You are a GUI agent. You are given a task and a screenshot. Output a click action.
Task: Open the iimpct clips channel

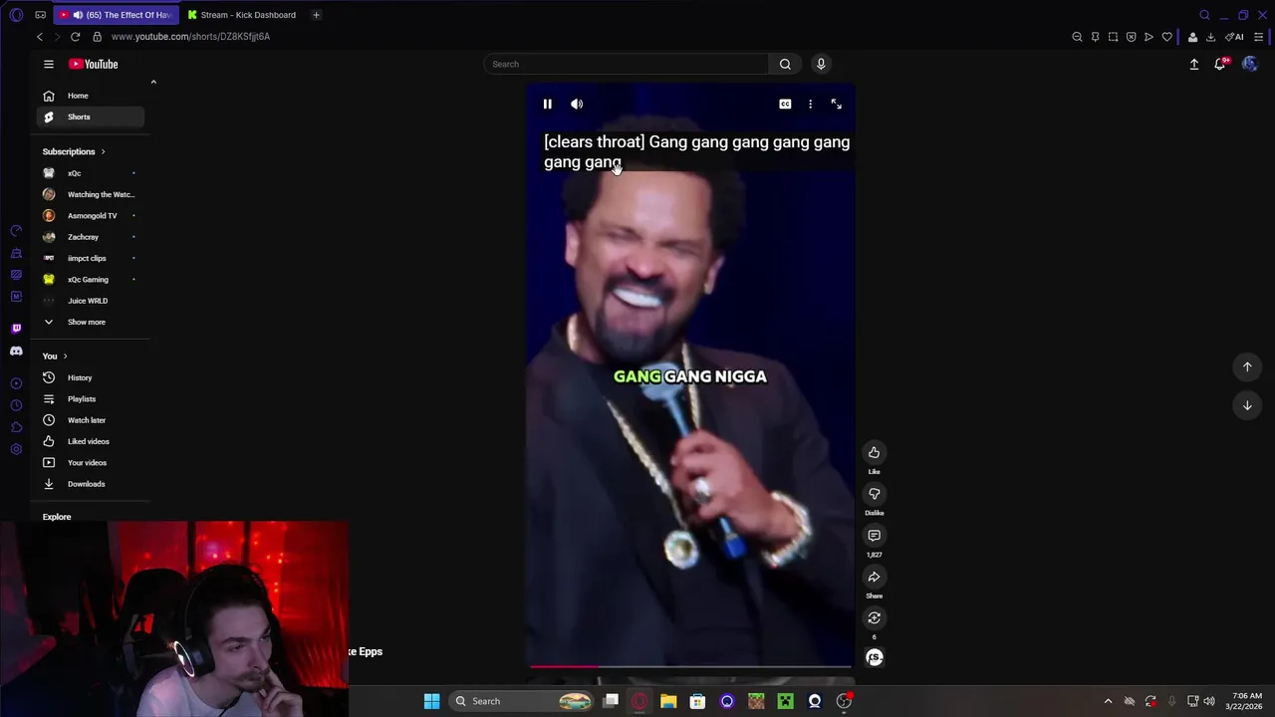(91, 258)
